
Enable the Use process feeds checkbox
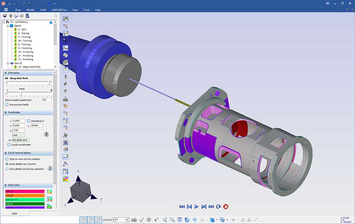click(x=7, y=105)
